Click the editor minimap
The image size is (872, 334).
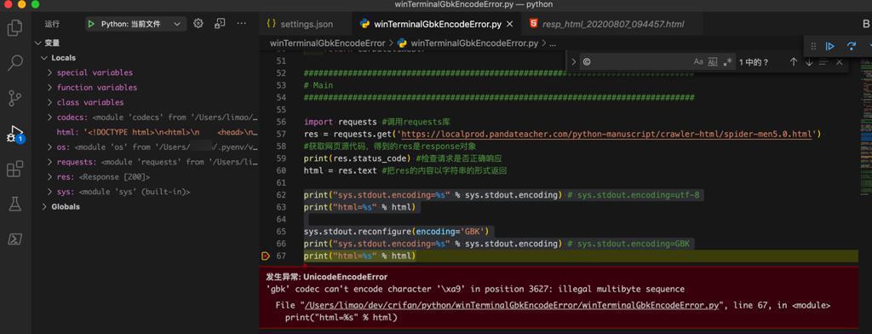tap(865, 128)
